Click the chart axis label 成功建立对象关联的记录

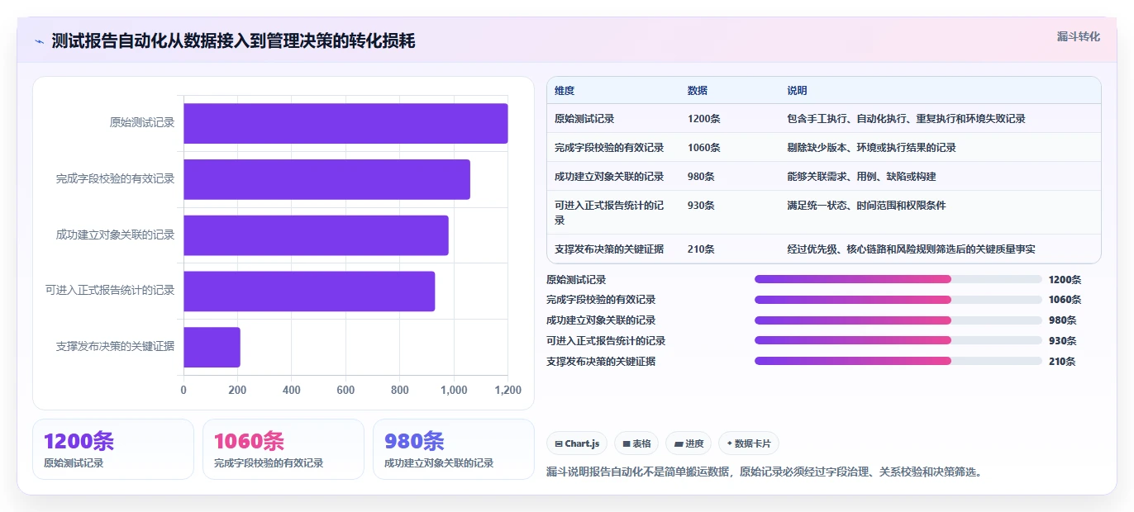(x=116, y=235)
